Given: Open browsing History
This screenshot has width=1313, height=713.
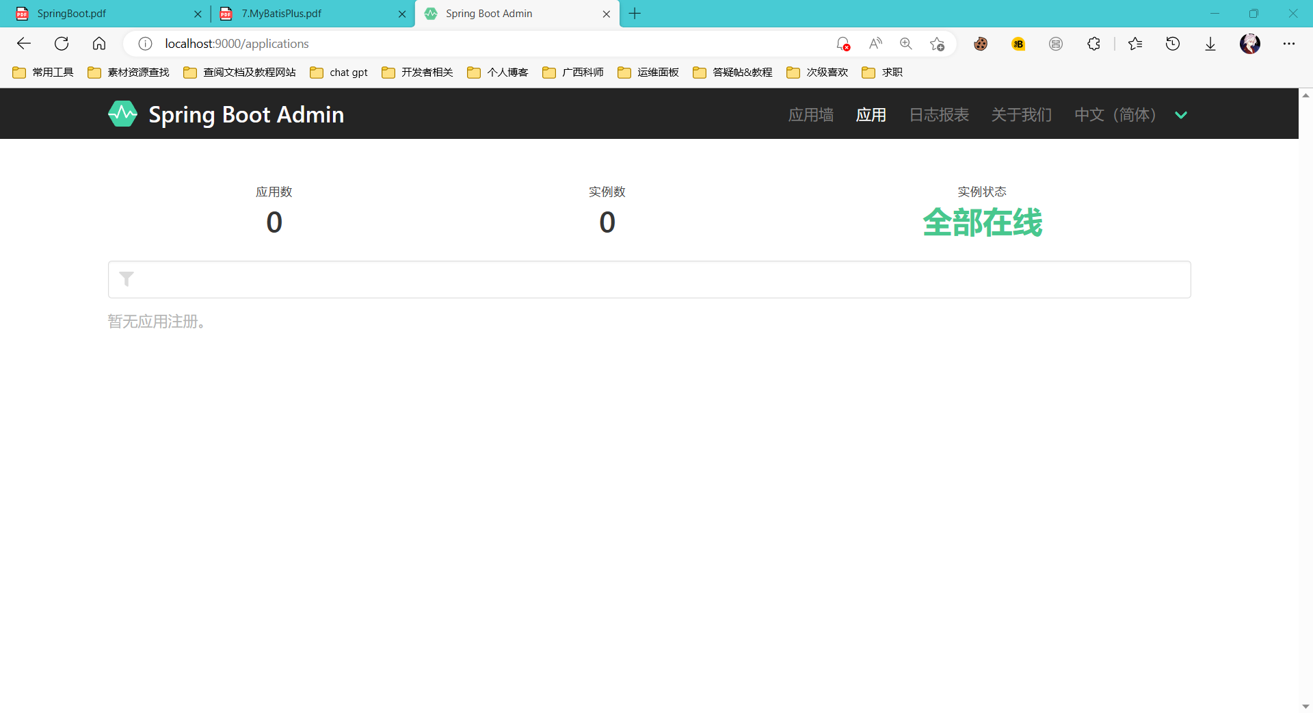Looking at the screenshot, I should tap(1173, 44).
